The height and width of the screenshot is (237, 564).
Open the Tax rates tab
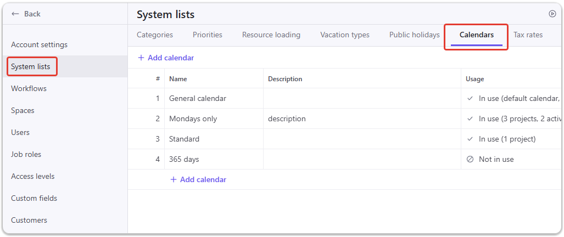point(528,35)
